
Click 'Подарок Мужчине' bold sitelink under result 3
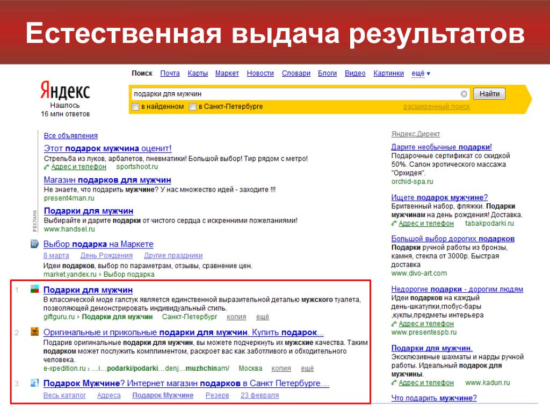(x=163, y=395)
